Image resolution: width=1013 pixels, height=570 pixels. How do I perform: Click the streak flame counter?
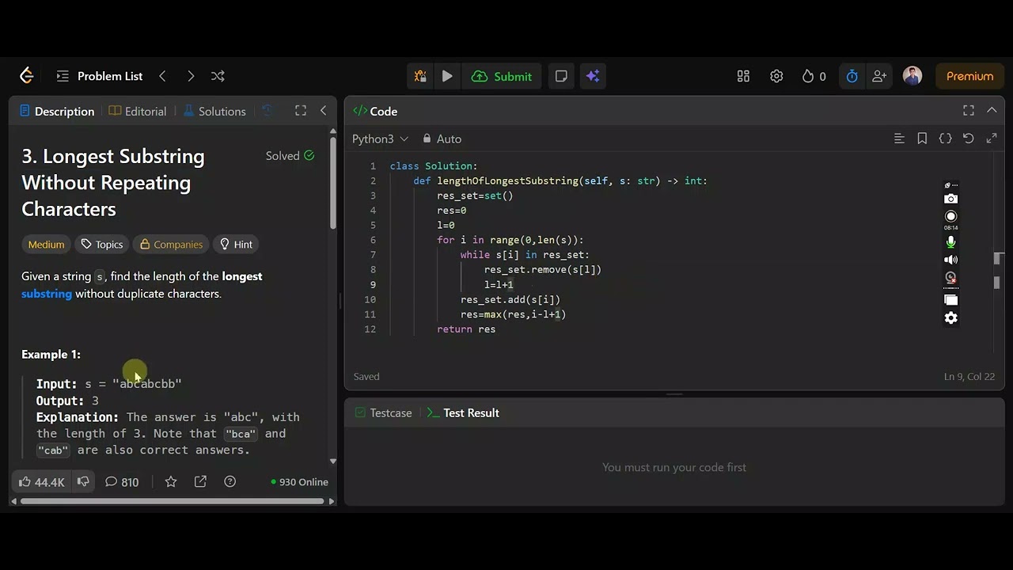[814, 76]
